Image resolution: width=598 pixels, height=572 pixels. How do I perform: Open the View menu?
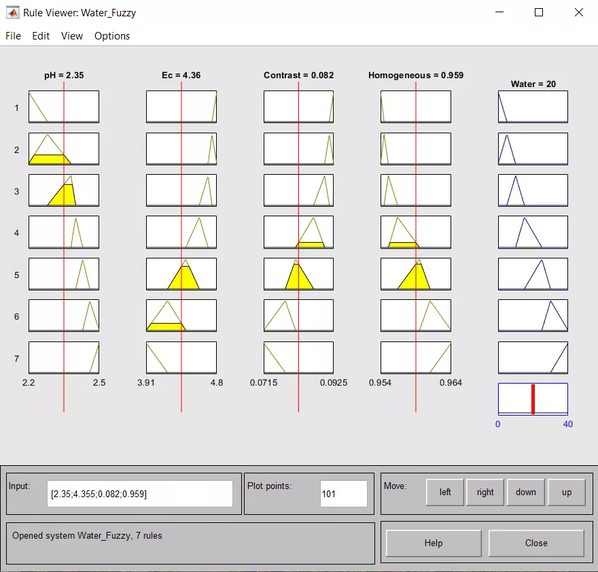(72, 36)
